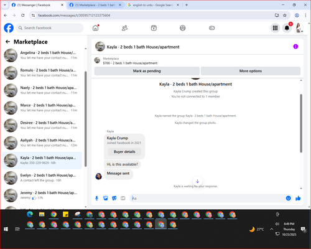Image resolution: width=311 pixels, height=249 pixels.
Task: Open the emoji picker
Action: click(288, 198)
